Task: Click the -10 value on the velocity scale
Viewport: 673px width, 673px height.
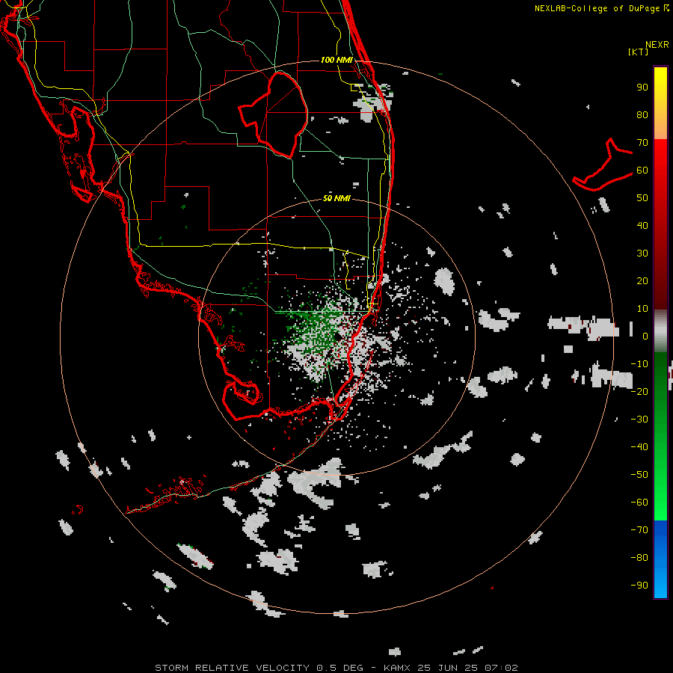Action: tap(639, 364)
